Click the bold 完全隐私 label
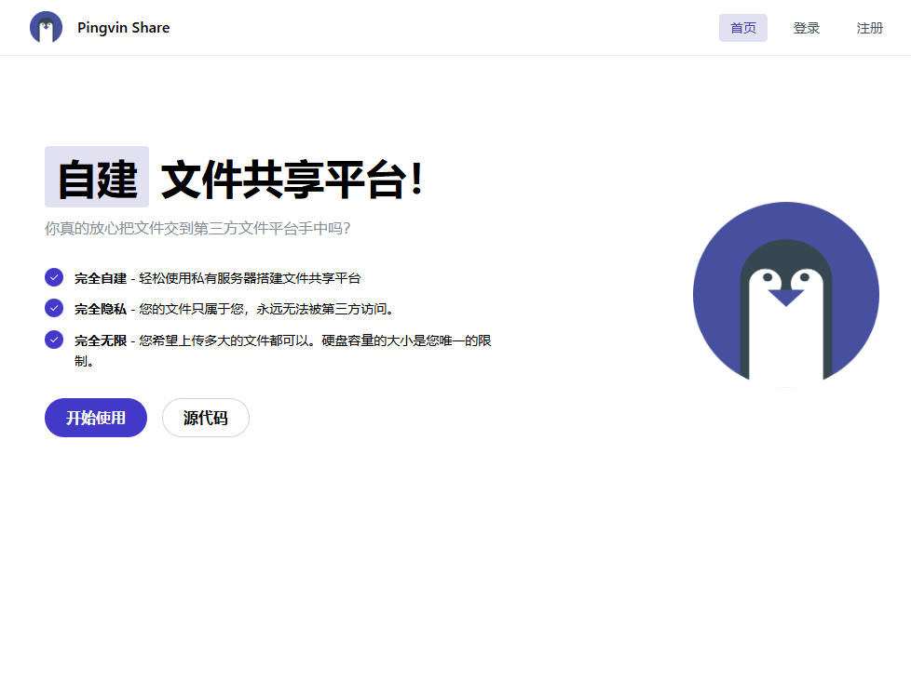 tap(101, 309)
